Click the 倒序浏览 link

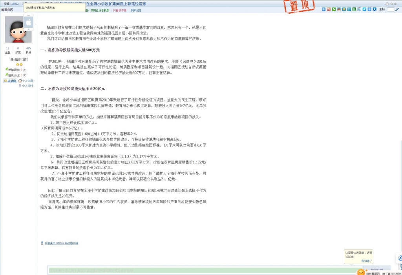tap(136, 11)
